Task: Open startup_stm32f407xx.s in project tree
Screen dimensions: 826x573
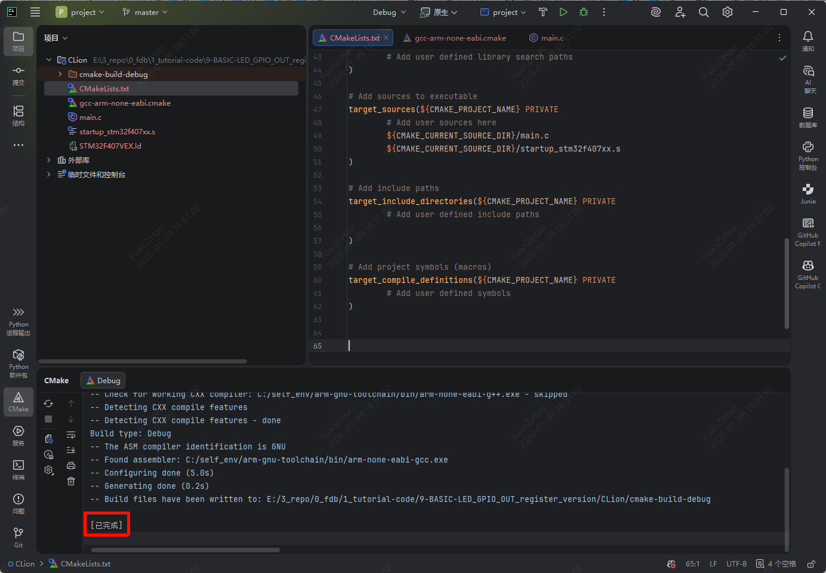Action: coord(117,132)
